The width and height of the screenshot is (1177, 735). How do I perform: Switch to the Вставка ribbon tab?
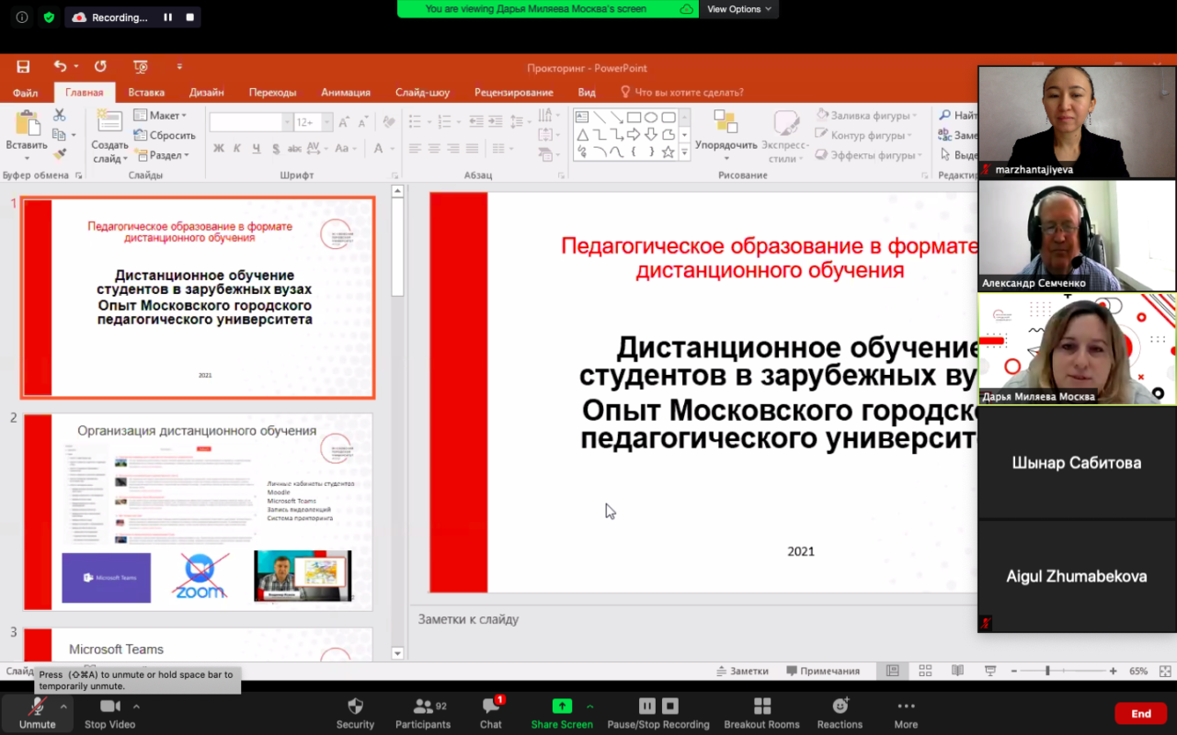146,93
